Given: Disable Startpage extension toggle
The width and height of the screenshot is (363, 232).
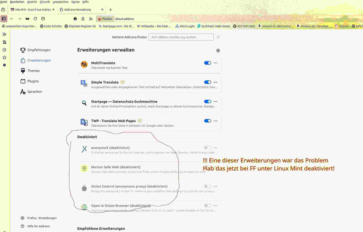Looking at the screenshot, I should click(208, 102).
